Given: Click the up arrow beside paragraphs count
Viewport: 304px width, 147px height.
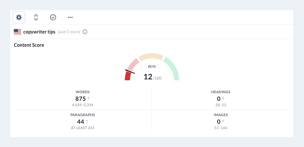Looking at the screenshot, I should [x=87, y=122].
